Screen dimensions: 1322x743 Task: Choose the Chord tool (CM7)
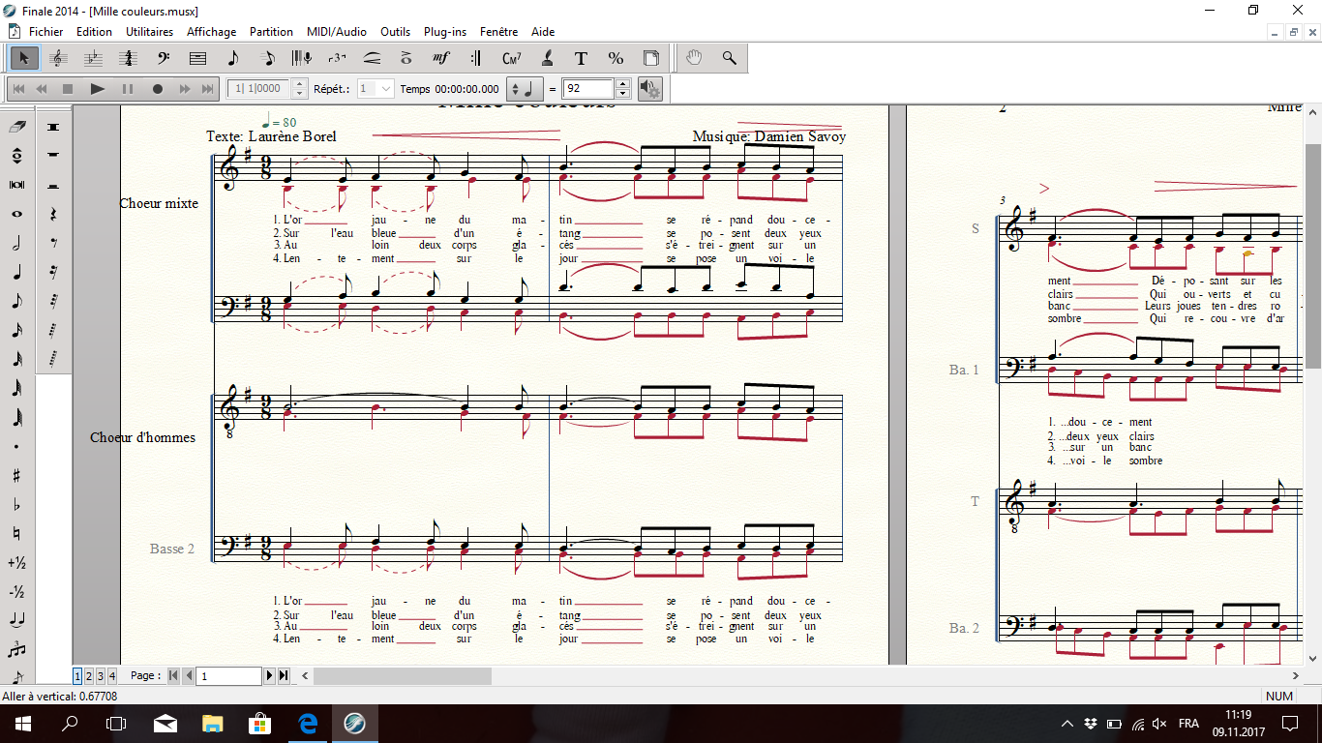pos(511,58)
